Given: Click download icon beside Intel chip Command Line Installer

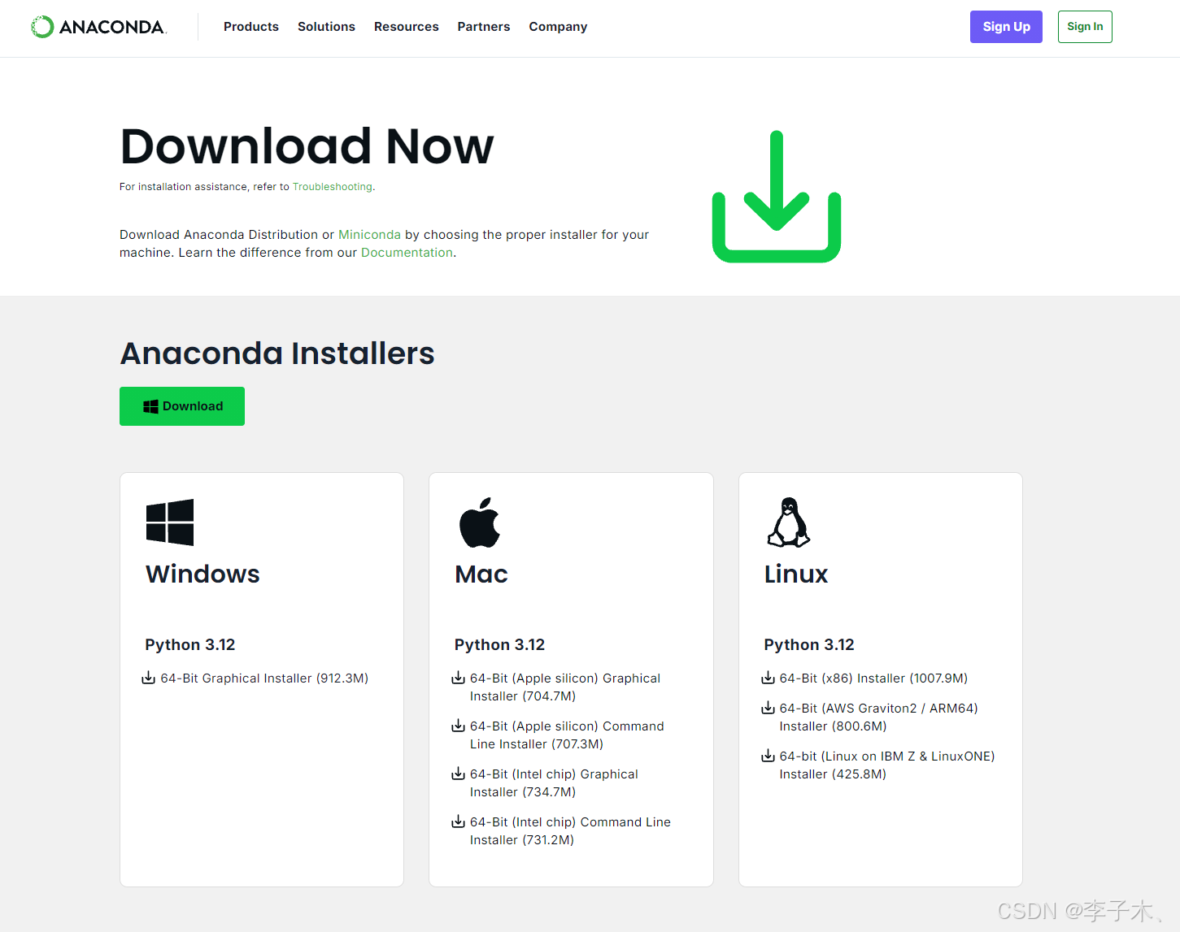Looking at the screenshot, I should point(459,821).
